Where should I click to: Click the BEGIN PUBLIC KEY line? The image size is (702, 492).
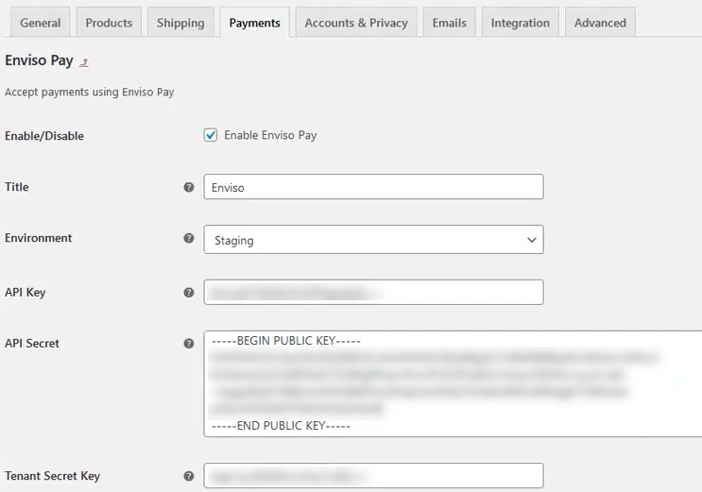click(x=286, y=341)
